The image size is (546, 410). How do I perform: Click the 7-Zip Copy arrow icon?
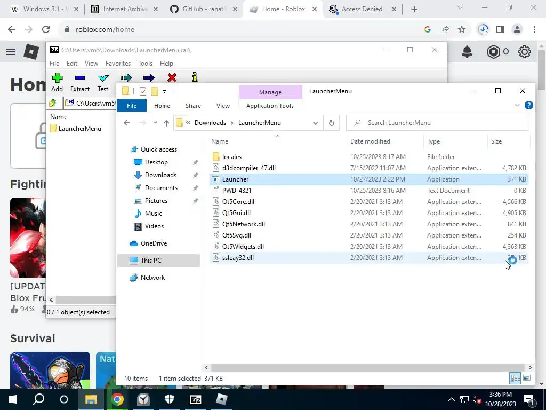click(126, 77)
